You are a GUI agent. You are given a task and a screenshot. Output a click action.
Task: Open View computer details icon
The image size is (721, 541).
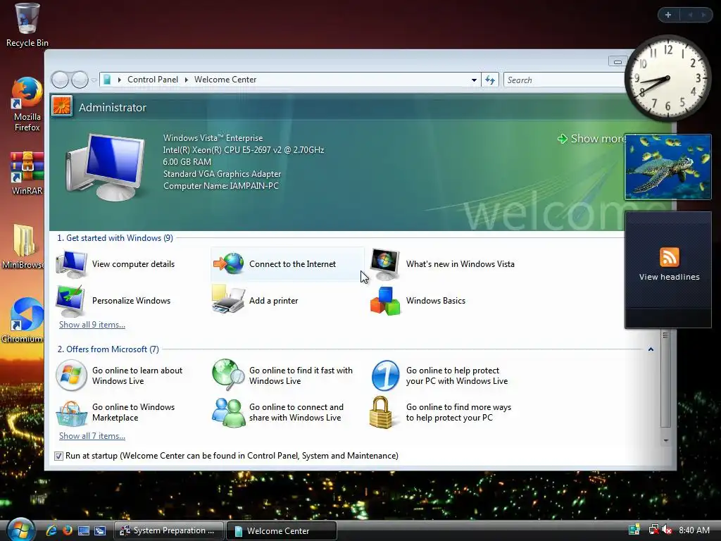click(71, 264)
